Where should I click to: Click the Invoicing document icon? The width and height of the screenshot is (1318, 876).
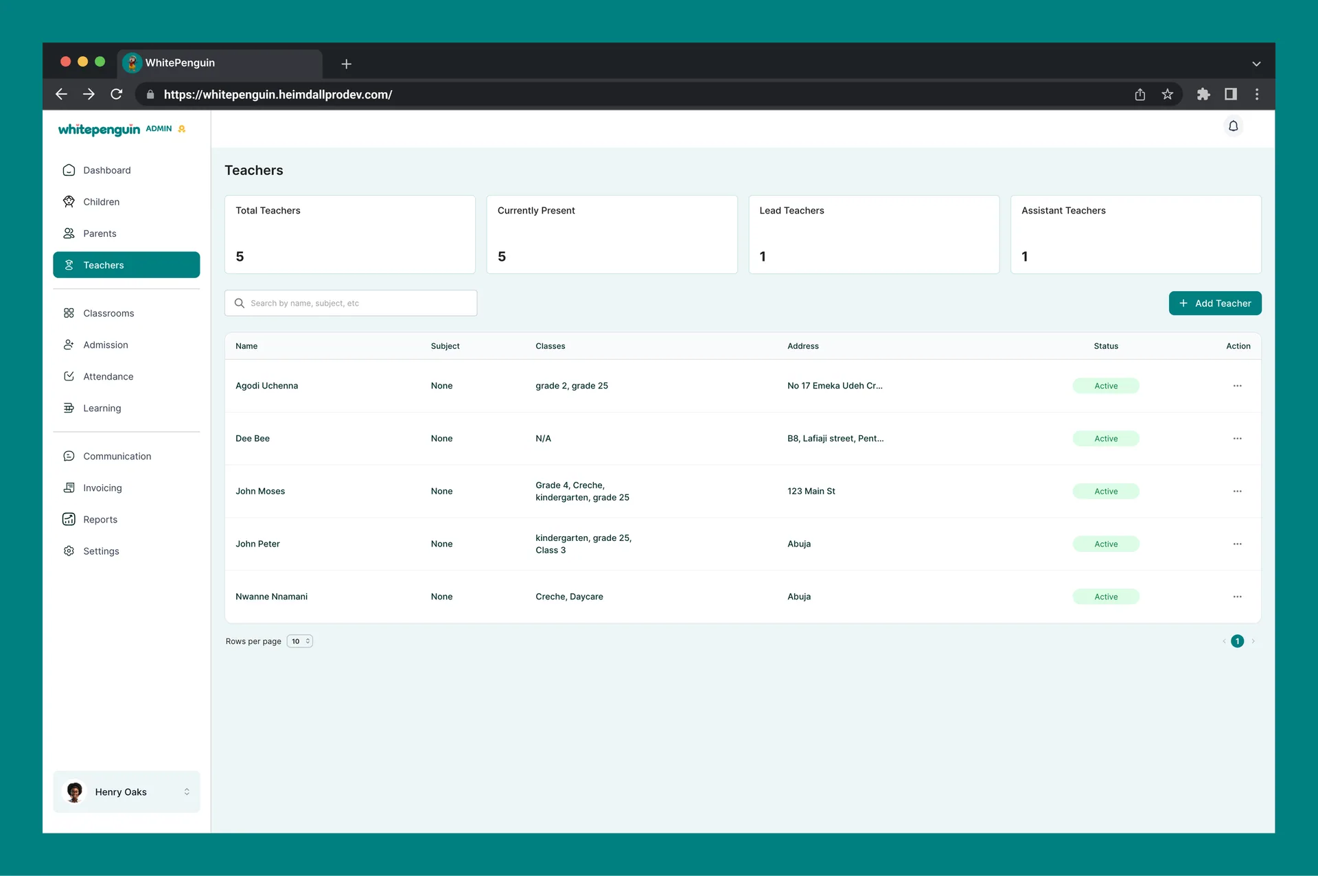[69, 487]
